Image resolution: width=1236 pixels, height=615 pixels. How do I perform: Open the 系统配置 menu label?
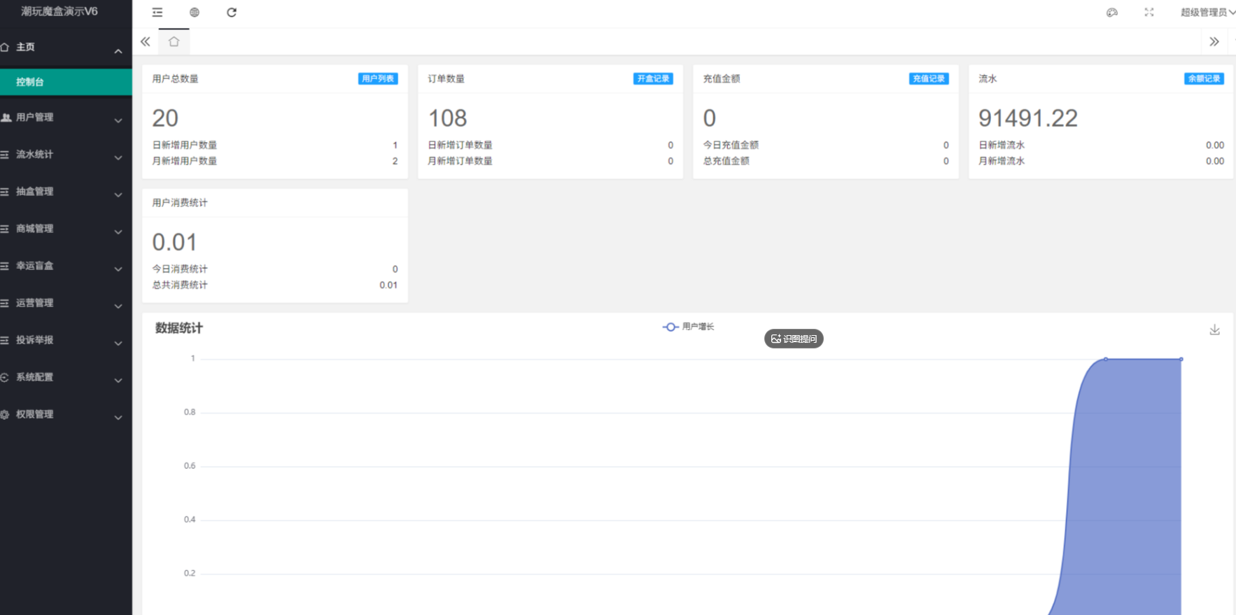(x=35, y=377)
